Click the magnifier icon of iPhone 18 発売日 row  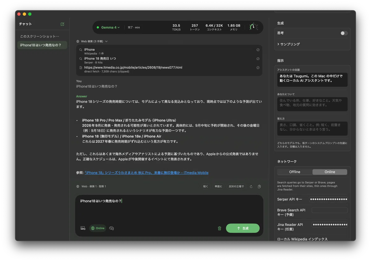(81, 59)
